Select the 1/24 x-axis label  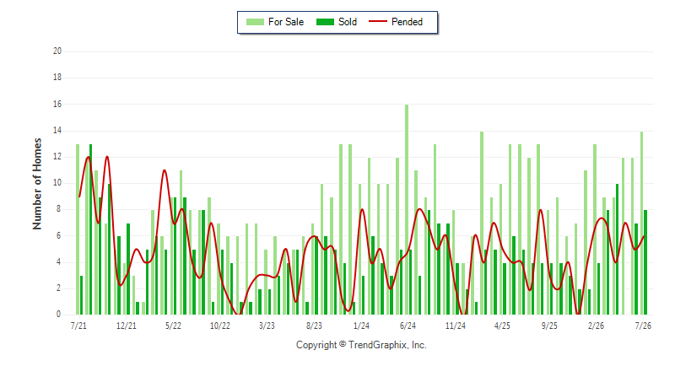361,326
